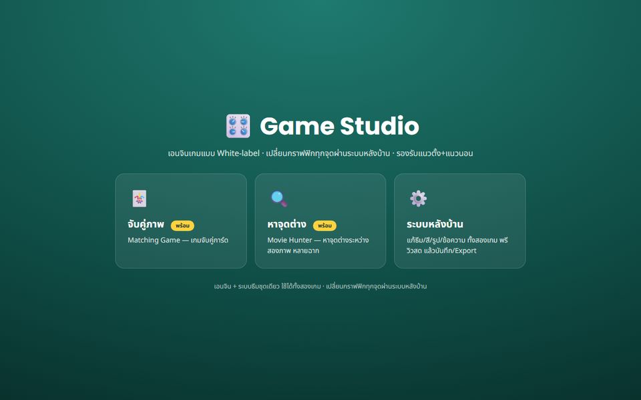Click the footer line starting เอนจิน + ระบบธีมชุดเดียว

tap(320, 287)
